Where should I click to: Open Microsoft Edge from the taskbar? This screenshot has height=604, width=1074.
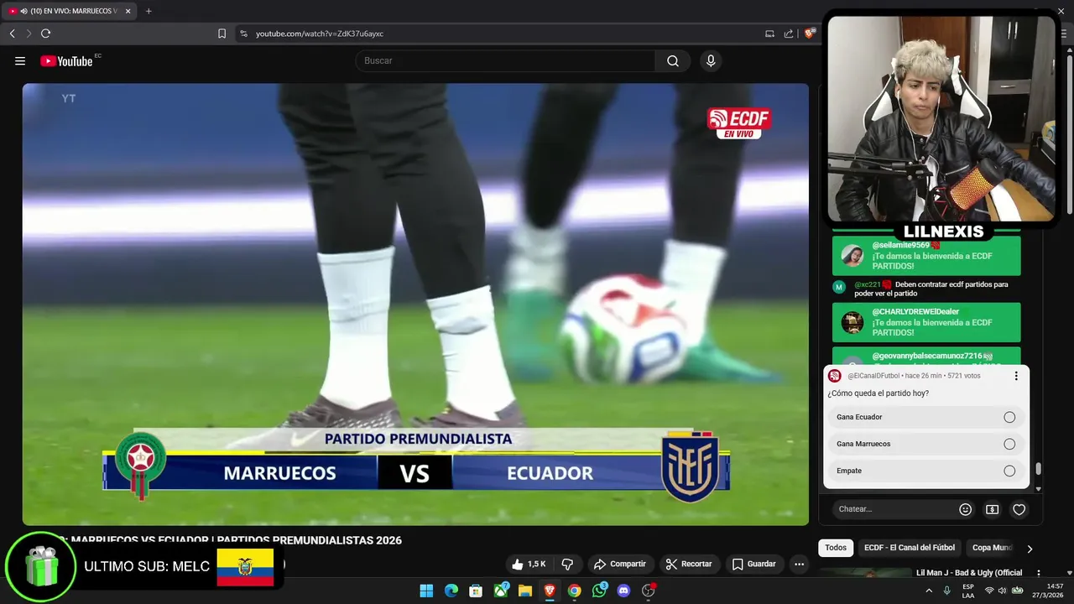(x=451, y=591)
